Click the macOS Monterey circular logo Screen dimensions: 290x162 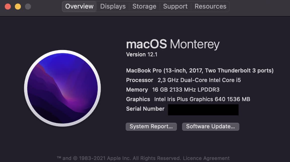click(62, 88)
